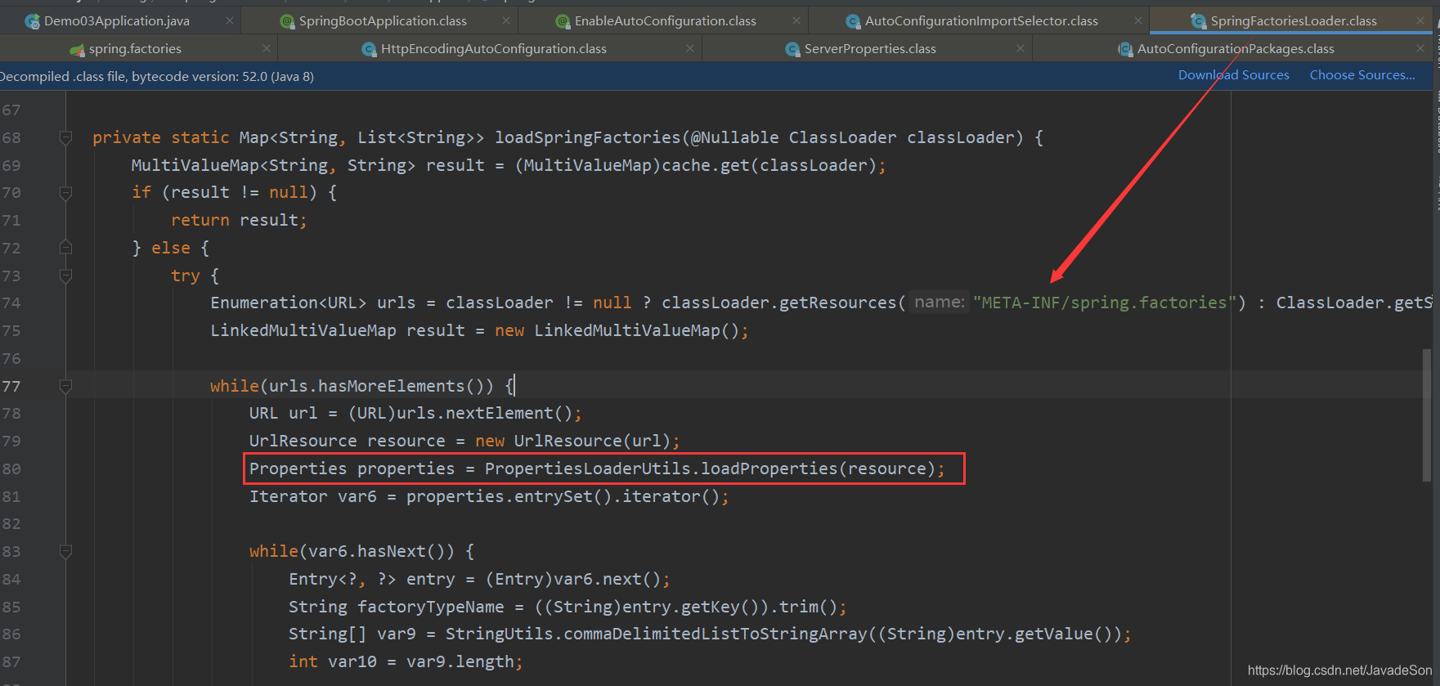Close Demo03Application.java tab
Screen dimensions: 1440x686
pyautogui.click(x=230, y=20)
